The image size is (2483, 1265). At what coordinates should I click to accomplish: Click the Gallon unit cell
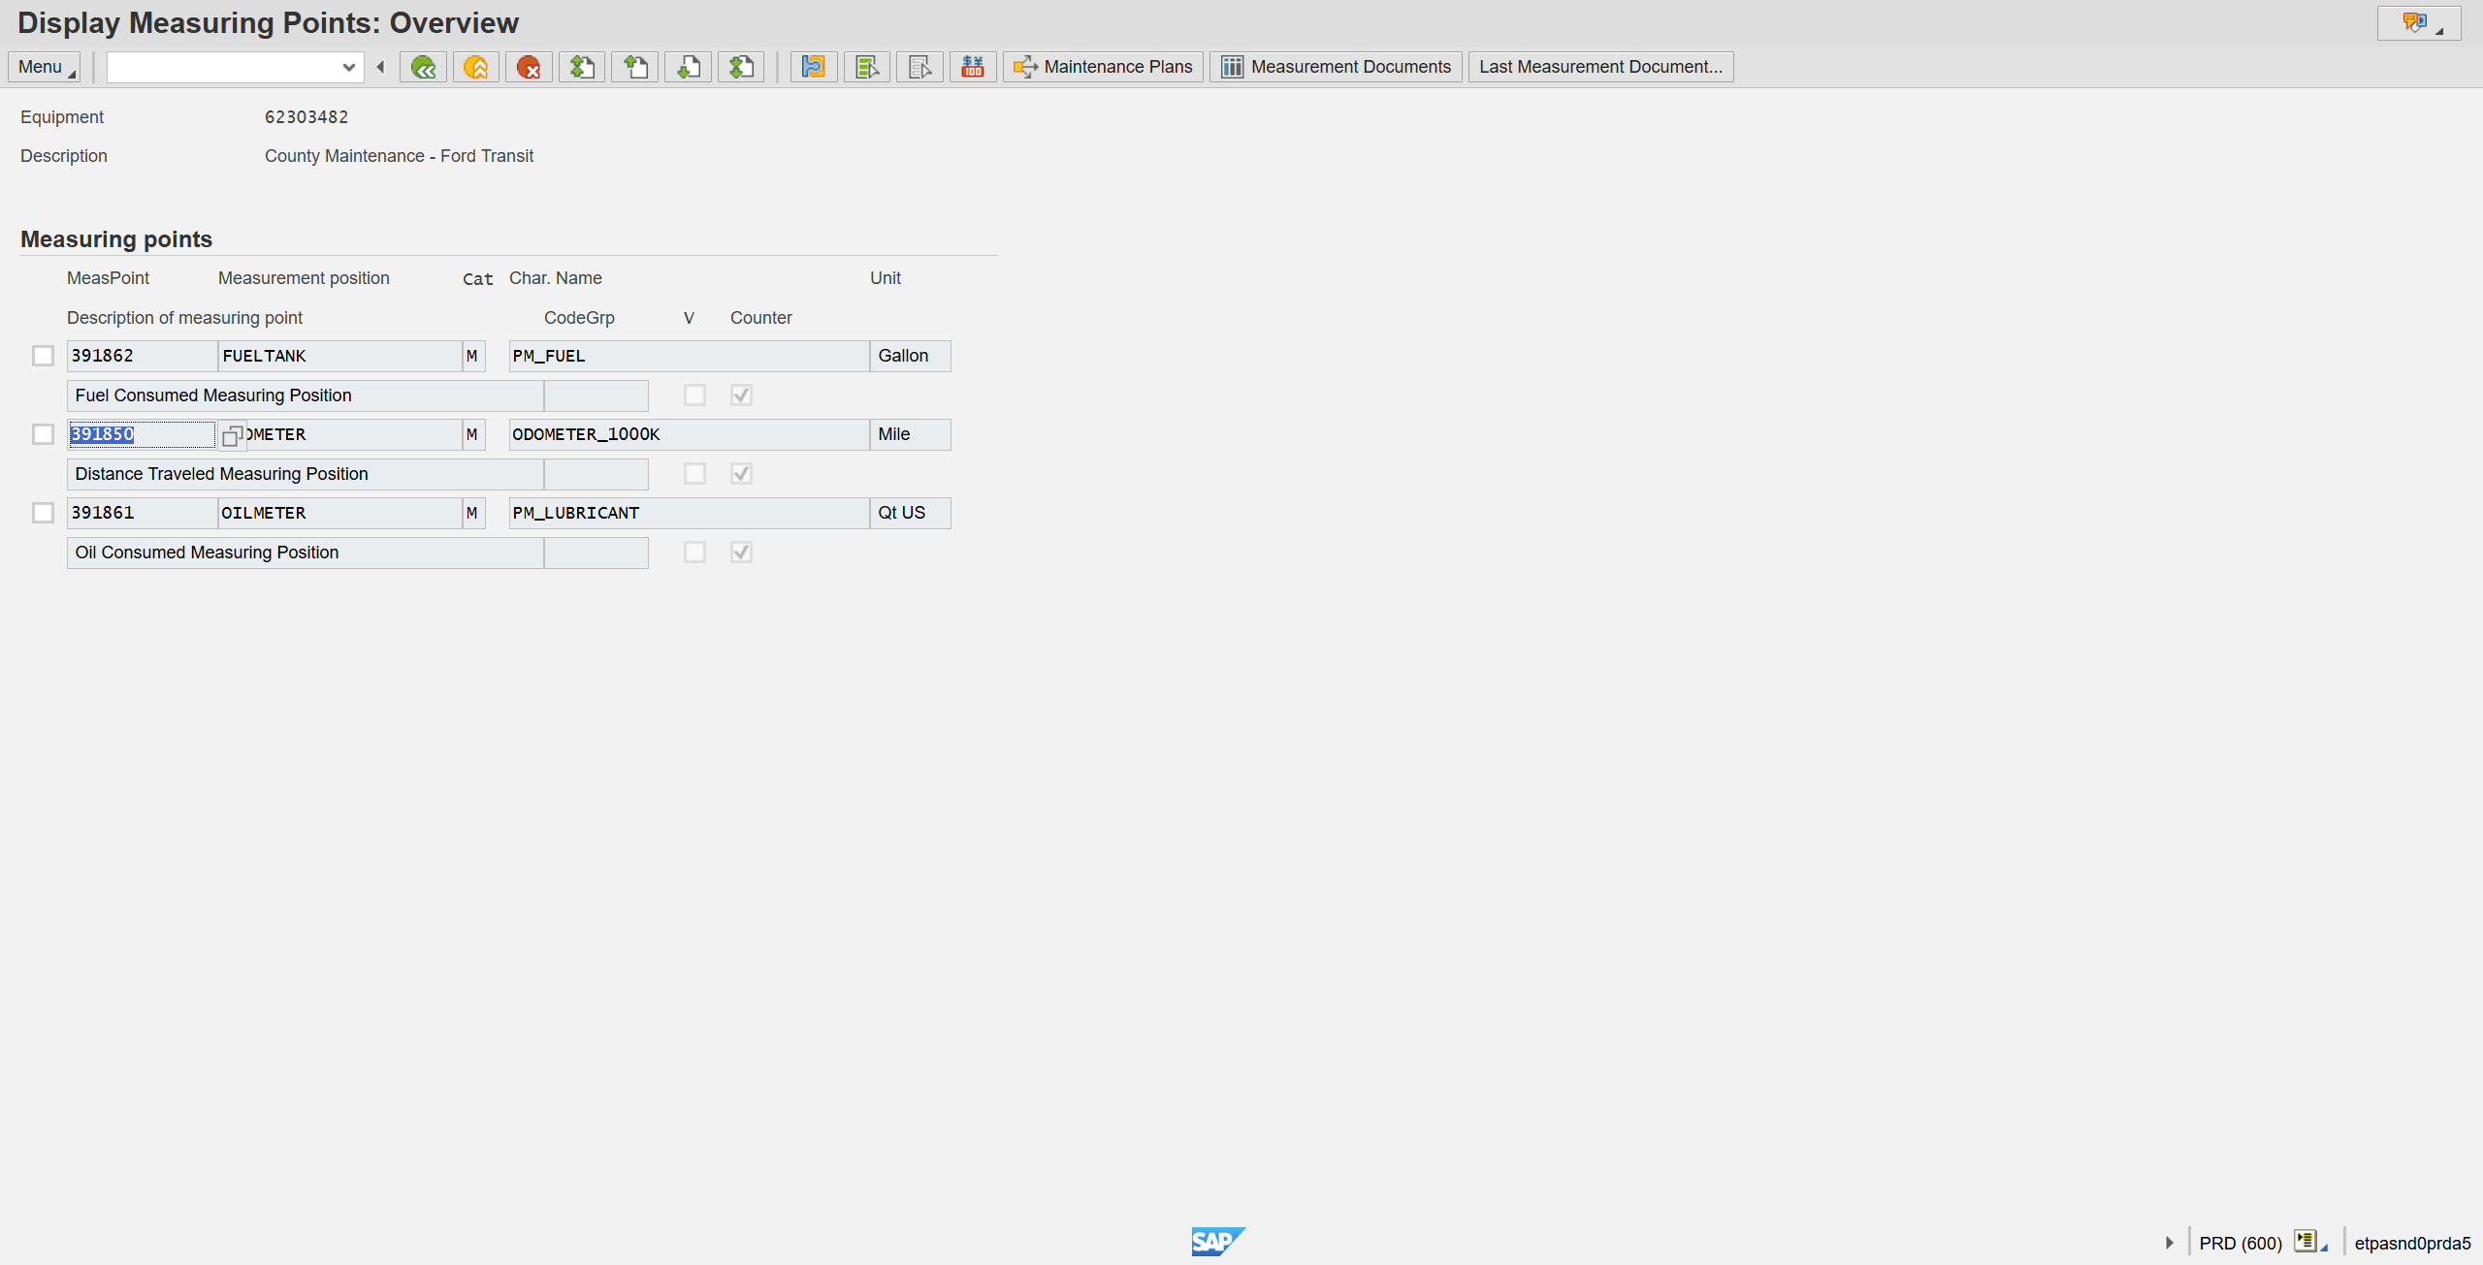[910, 356]
